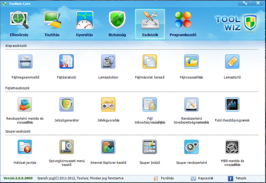The height and width of the screenshot is (183, 266).
Task: Open the Lemezdoktor disk doctor tool
Action: tap(108, 62)
